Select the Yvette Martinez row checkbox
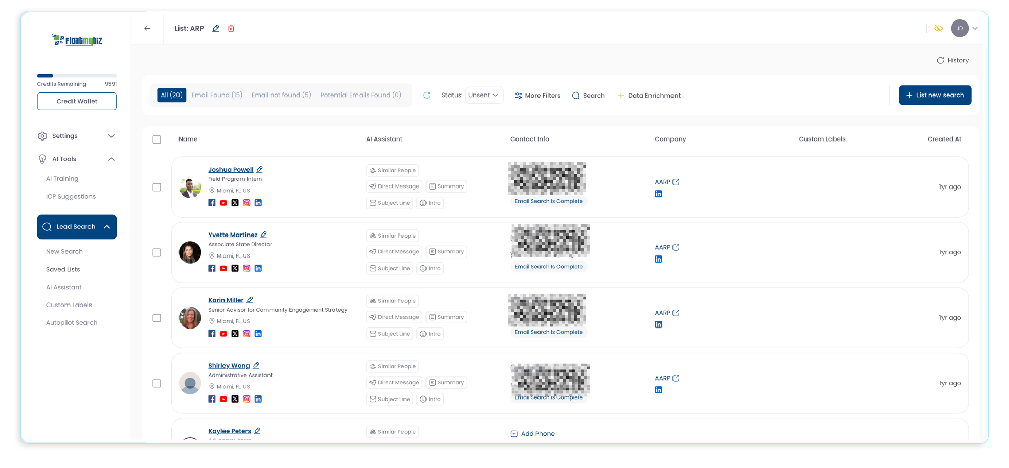This screenshot has height=468, width=1009. coord(157,252)
